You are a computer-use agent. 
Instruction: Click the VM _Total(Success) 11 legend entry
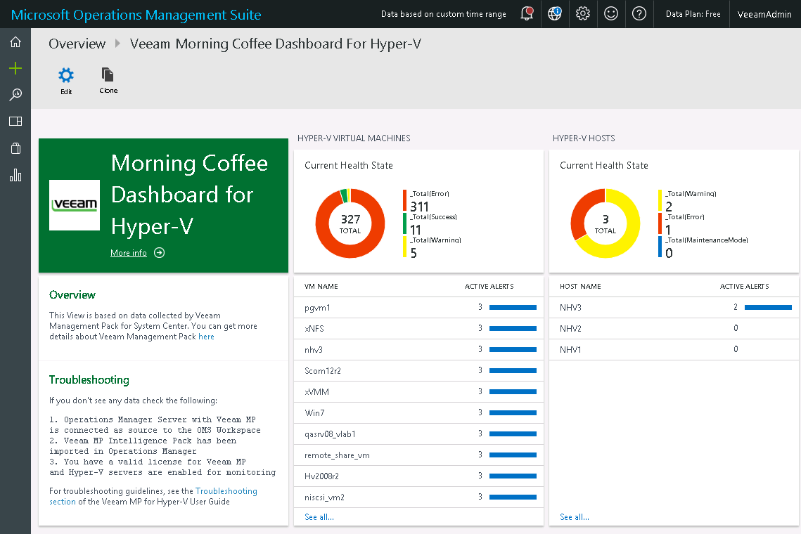click(x=430, y=225)
